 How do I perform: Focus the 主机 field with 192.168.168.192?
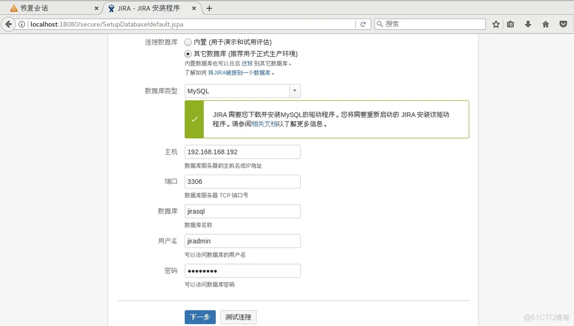(242, 152)
